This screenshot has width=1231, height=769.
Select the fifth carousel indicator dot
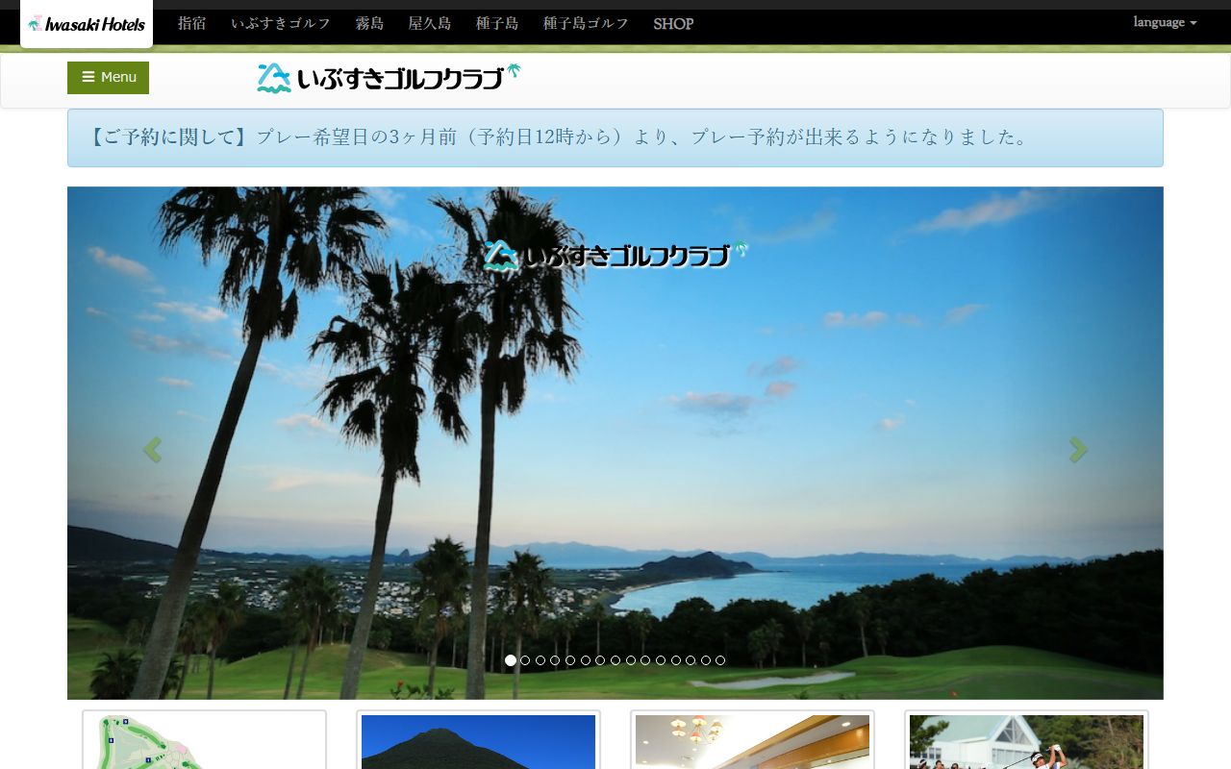click(570, 660)
